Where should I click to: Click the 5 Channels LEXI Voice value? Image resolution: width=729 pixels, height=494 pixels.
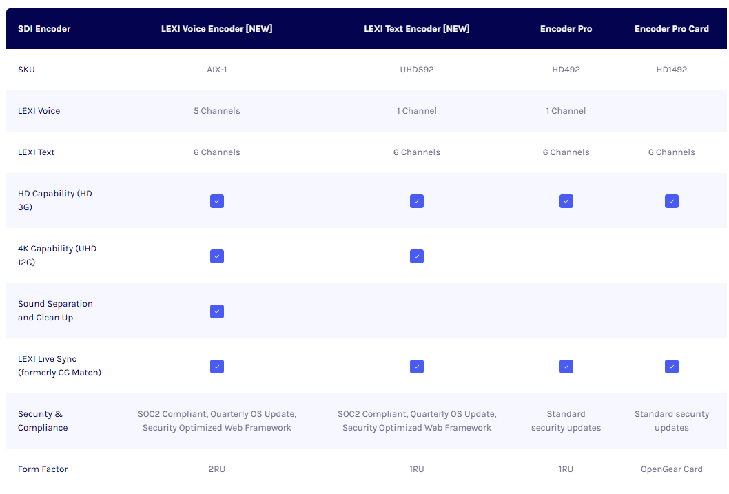pyautogui.click(x=216, y=111)
